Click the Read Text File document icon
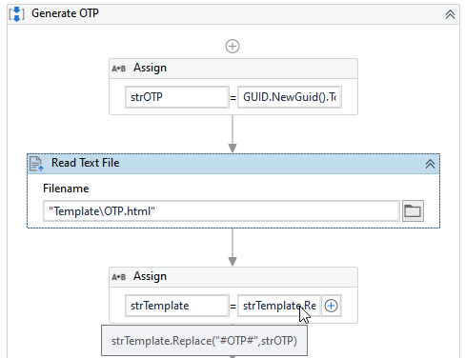 pos(36,164)
